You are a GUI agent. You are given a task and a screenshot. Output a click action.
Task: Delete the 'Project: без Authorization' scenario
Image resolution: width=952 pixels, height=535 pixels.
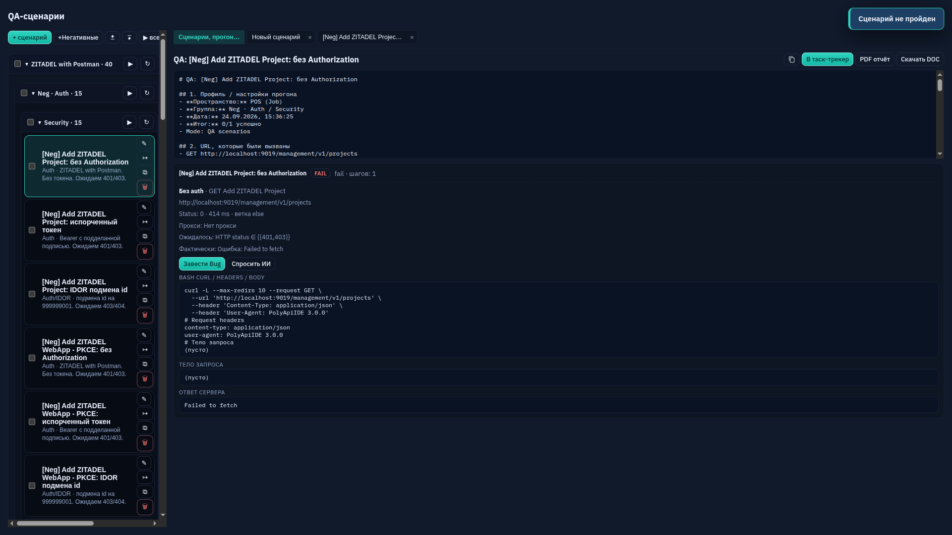[x=145, y=187]
